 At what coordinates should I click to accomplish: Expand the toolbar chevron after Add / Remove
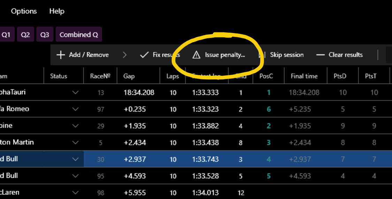click(x=125, y=55)
